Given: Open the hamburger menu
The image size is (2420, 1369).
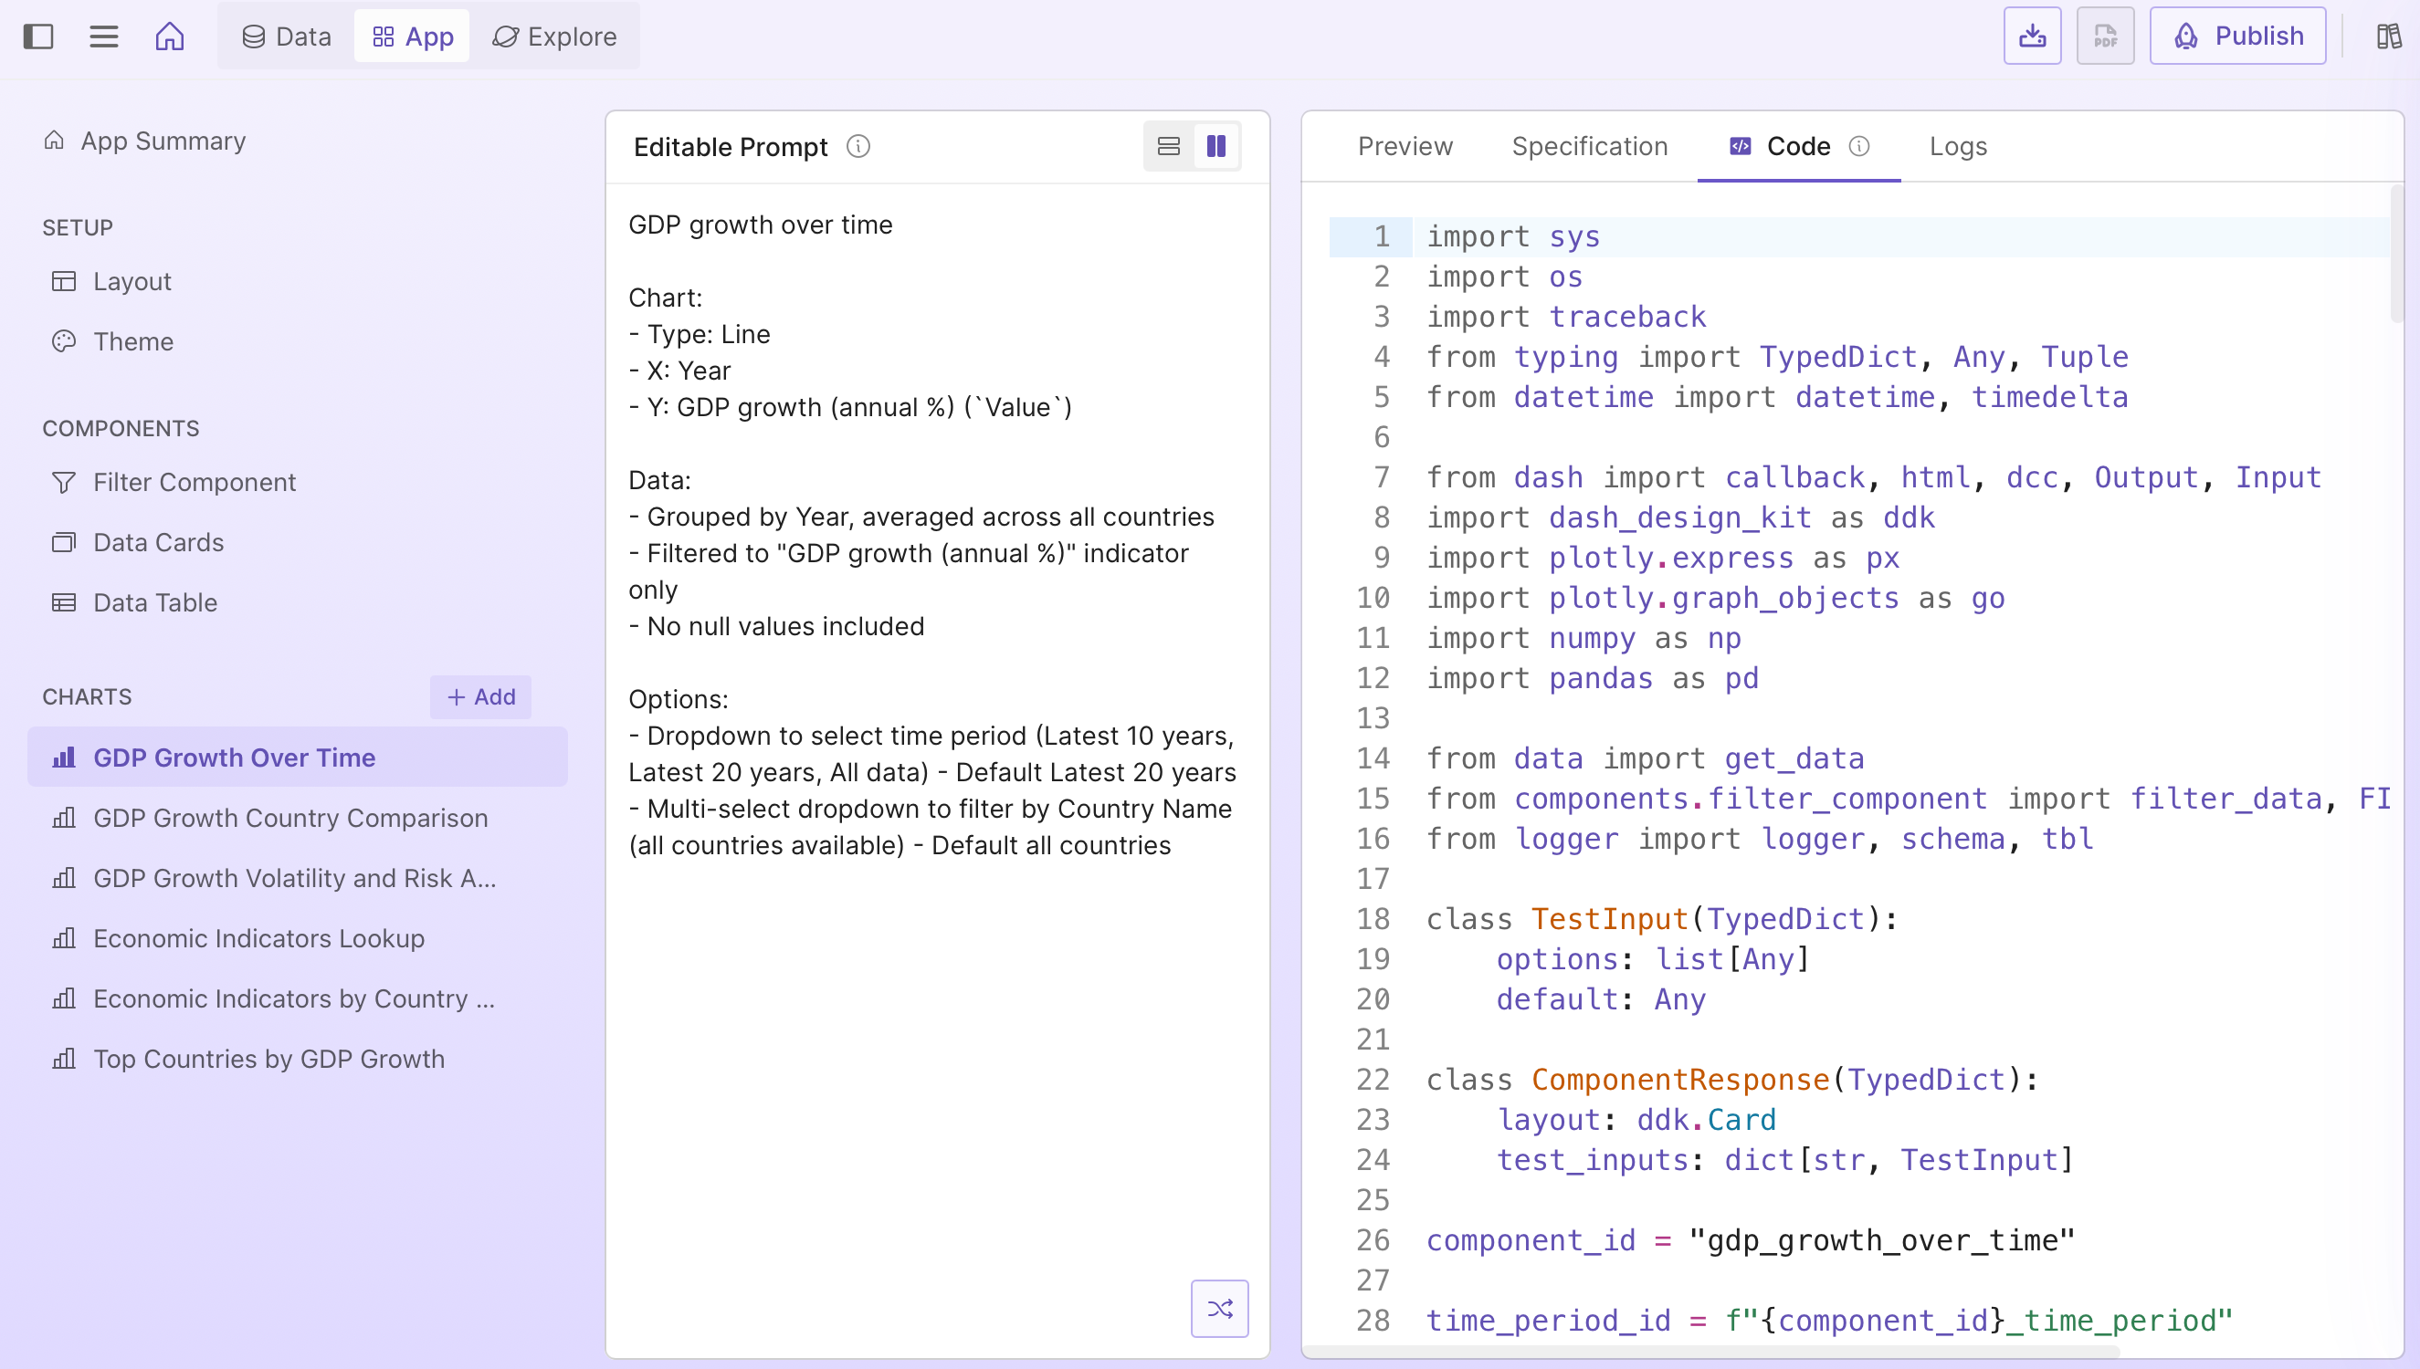Looking at the screenshot, I should coord(103,36).
